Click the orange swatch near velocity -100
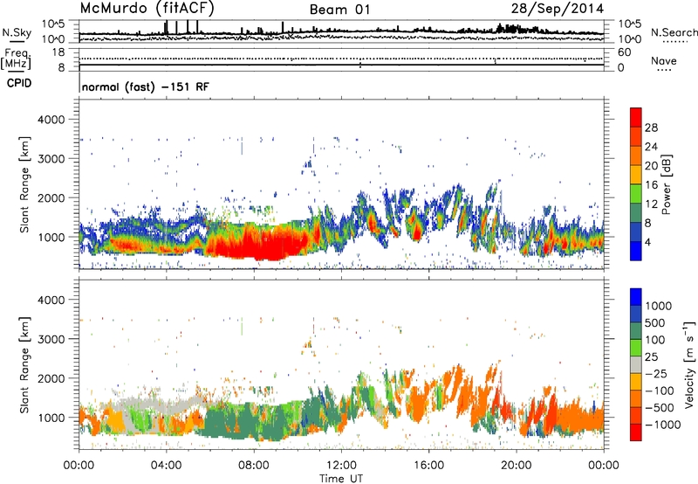 (636, 398)
